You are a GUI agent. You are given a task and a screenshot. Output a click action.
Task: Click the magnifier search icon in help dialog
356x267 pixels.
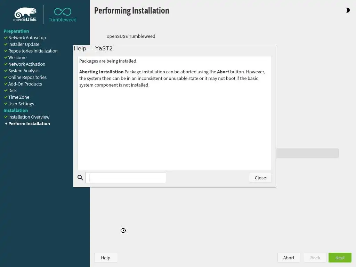tap(80, 178)
